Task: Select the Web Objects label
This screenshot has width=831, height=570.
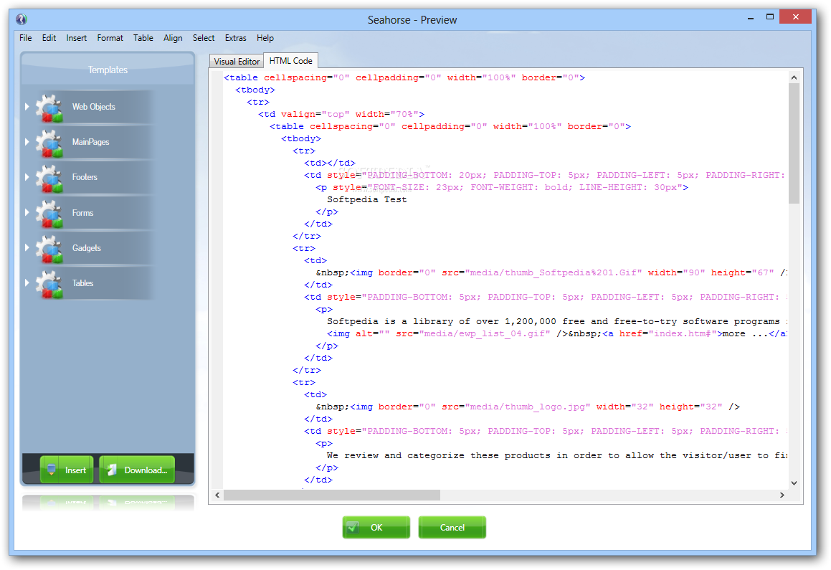Action: point(94,107)
